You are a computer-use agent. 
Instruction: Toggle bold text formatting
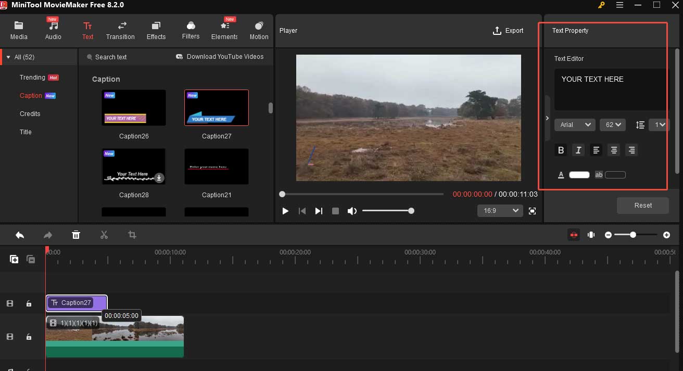(561, 150)
